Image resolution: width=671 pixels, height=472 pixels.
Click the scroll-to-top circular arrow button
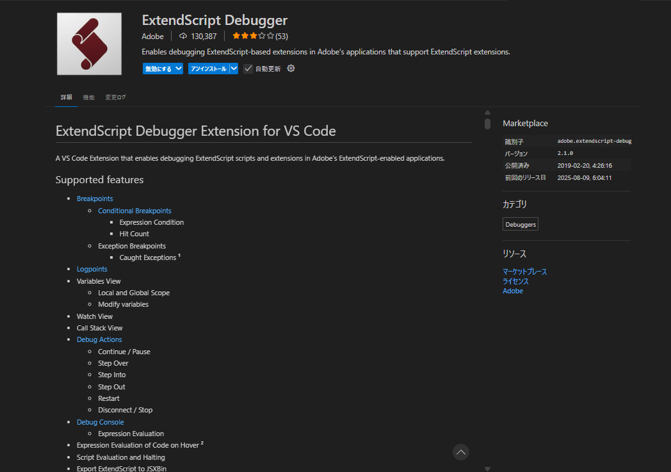click(461, 452)
